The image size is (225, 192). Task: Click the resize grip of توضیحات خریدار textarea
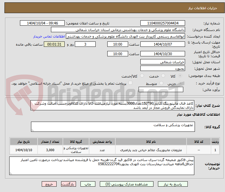(x=11, y=174)
